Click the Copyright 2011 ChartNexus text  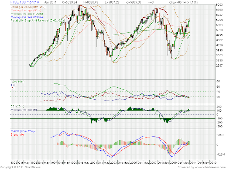20,167
